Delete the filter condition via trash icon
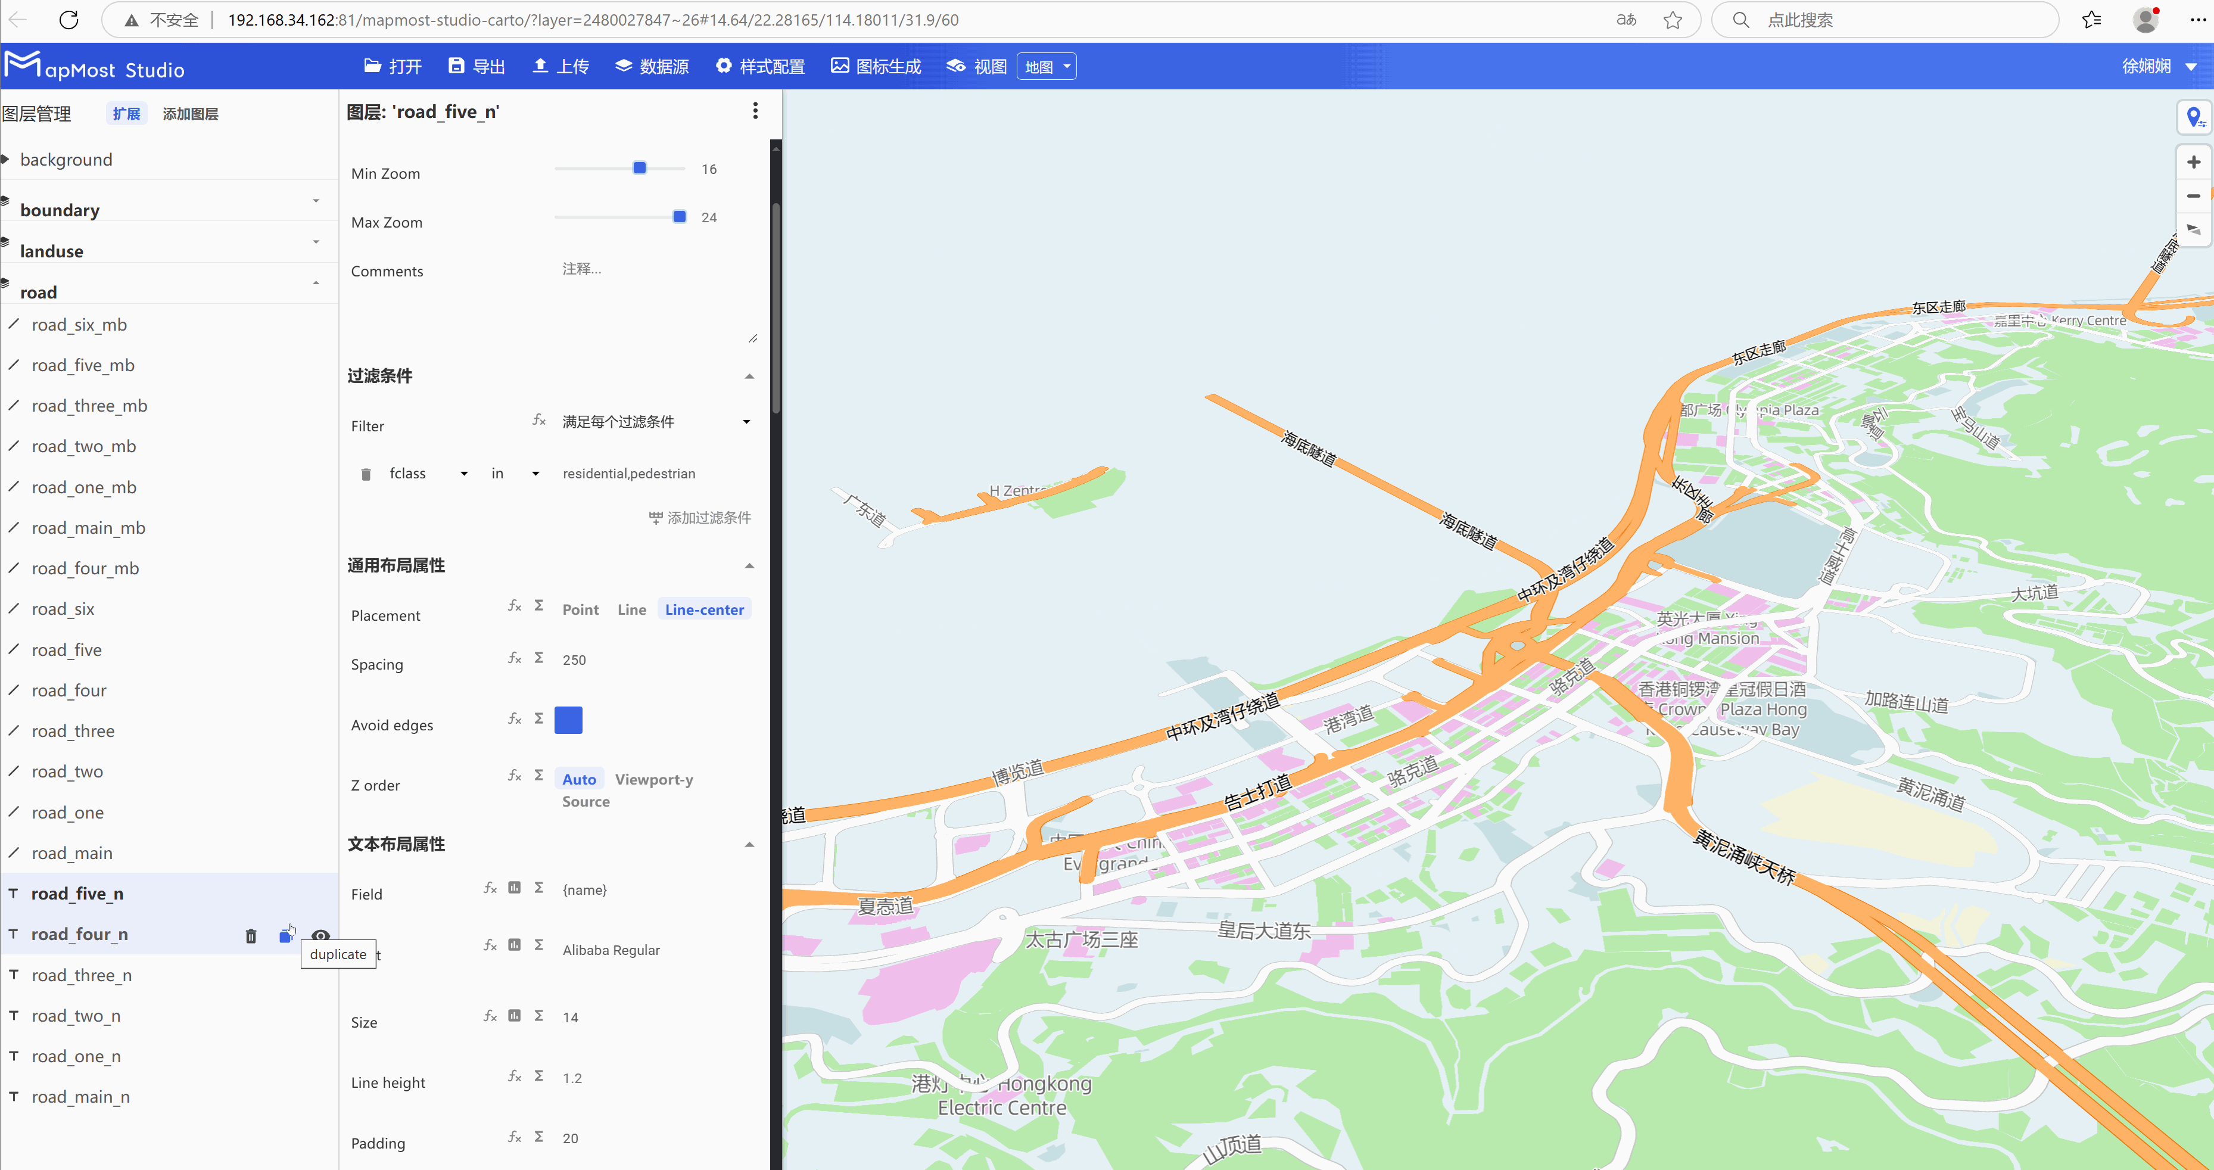This screenshot has height=1170, width=2214. tap(366, 473)
